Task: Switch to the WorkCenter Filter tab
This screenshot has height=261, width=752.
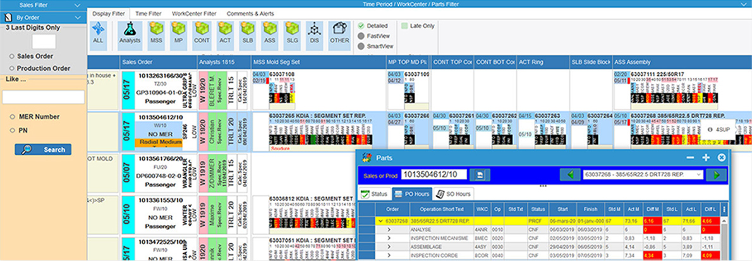Action: pyautogui.click(x=194, y=14)
